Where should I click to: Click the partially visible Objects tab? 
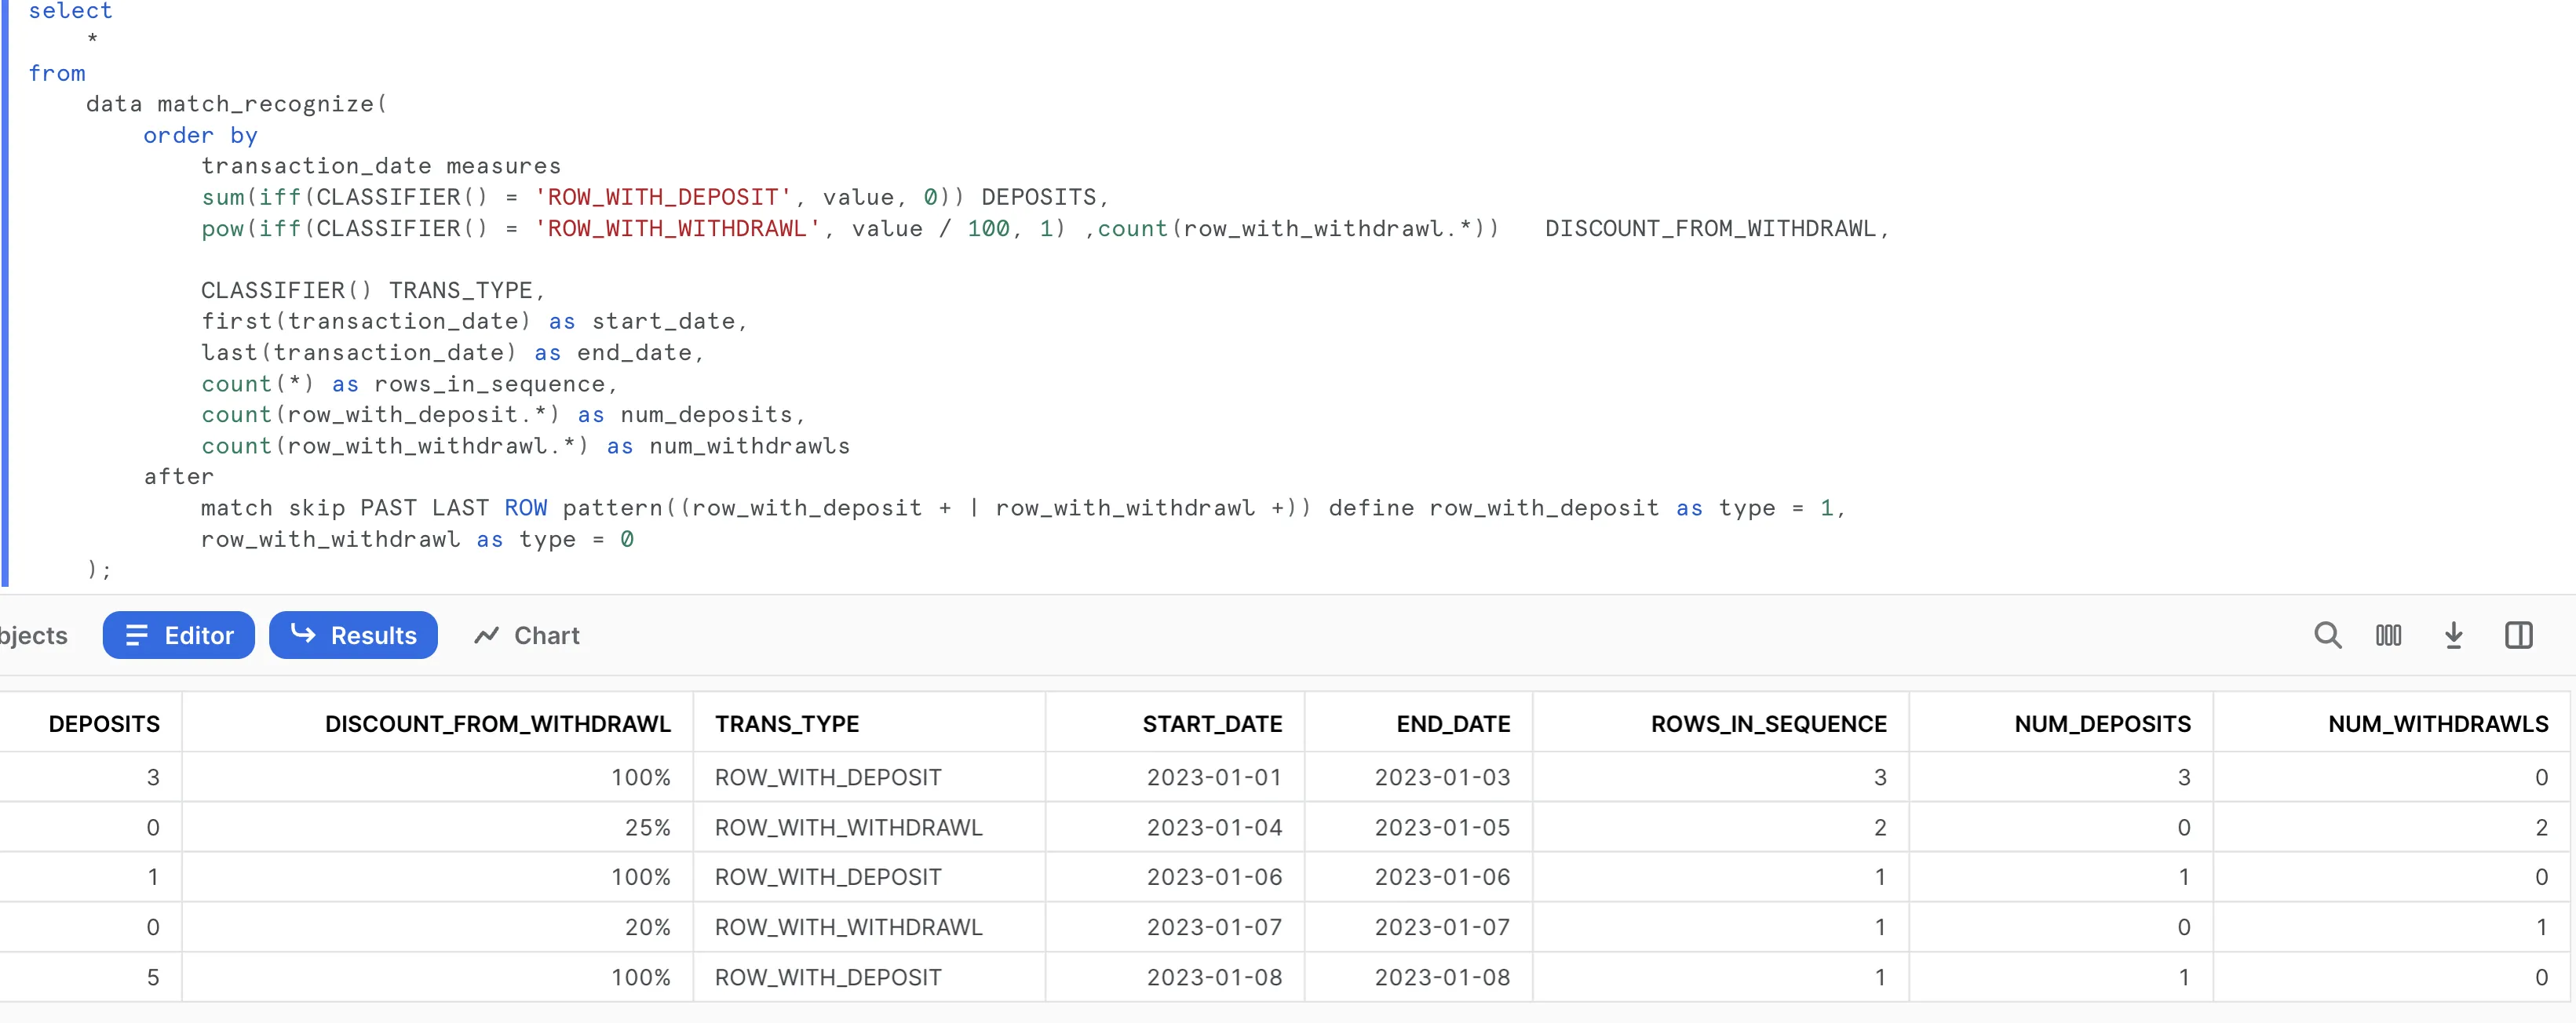pos(33,635)
